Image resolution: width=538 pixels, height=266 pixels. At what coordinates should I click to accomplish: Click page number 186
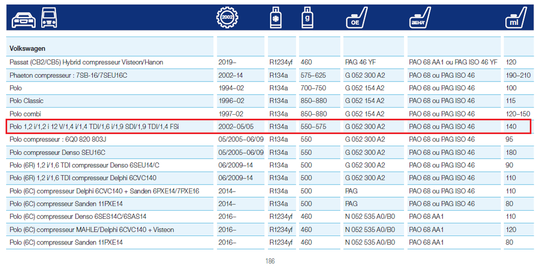[x=270, y=261]
